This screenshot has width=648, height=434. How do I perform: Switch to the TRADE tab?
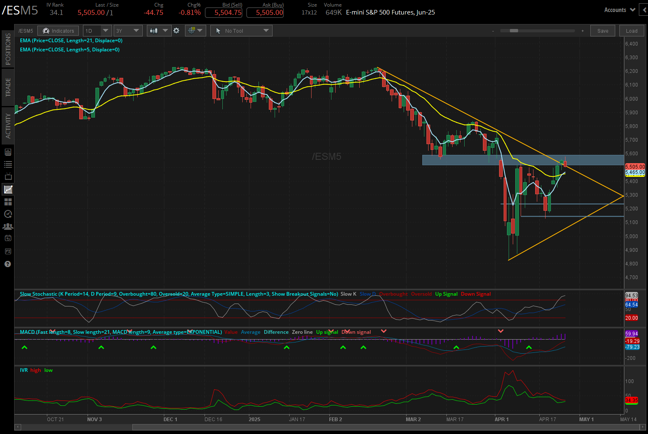click(7, 87)
